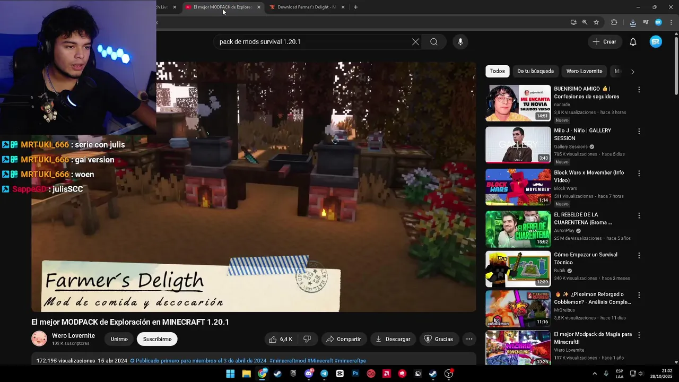Open options for Cómo Empezar un Survival Técnico
Viewport: 679px width, 382px height.
(639, 255)
